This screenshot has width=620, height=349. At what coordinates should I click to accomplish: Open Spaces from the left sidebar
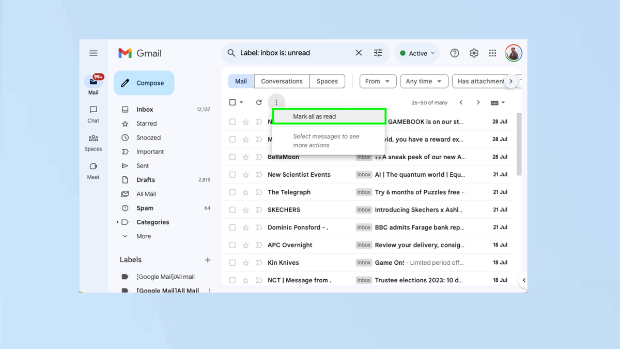[93, 143]
